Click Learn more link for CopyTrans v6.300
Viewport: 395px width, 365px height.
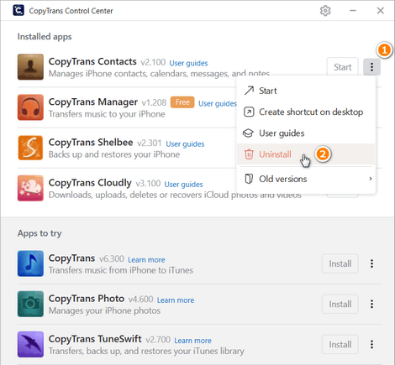[x=146, y=260]
